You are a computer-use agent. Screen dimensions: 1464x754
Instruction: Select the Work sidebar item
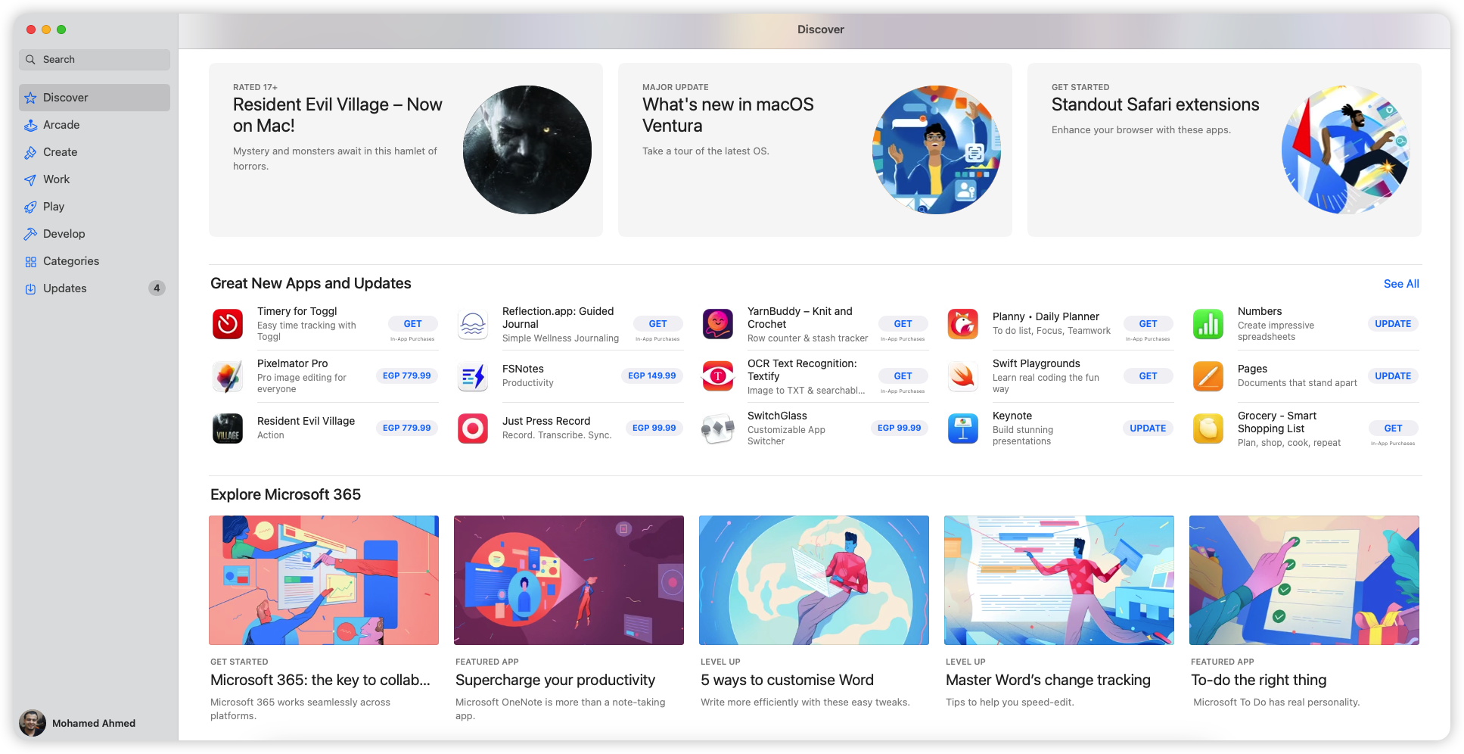[95, 179]
